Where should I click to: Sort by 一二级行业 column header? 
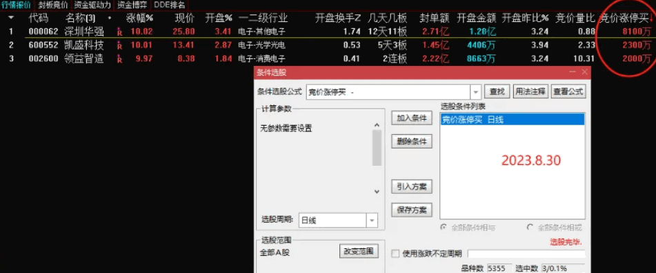(262, 18)
